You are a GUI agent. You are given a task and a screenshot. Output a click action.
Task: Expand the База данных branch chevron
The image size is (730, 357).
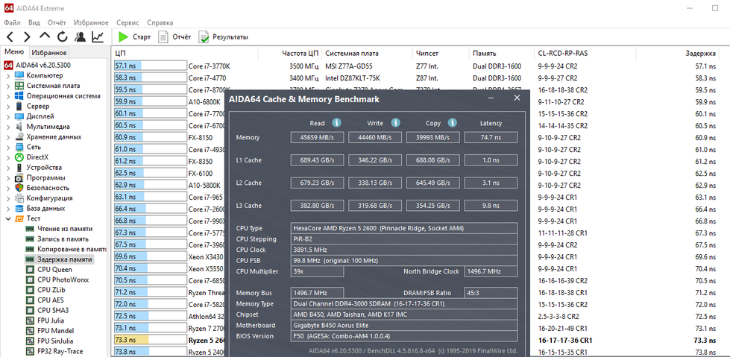(x=8, y=209)
